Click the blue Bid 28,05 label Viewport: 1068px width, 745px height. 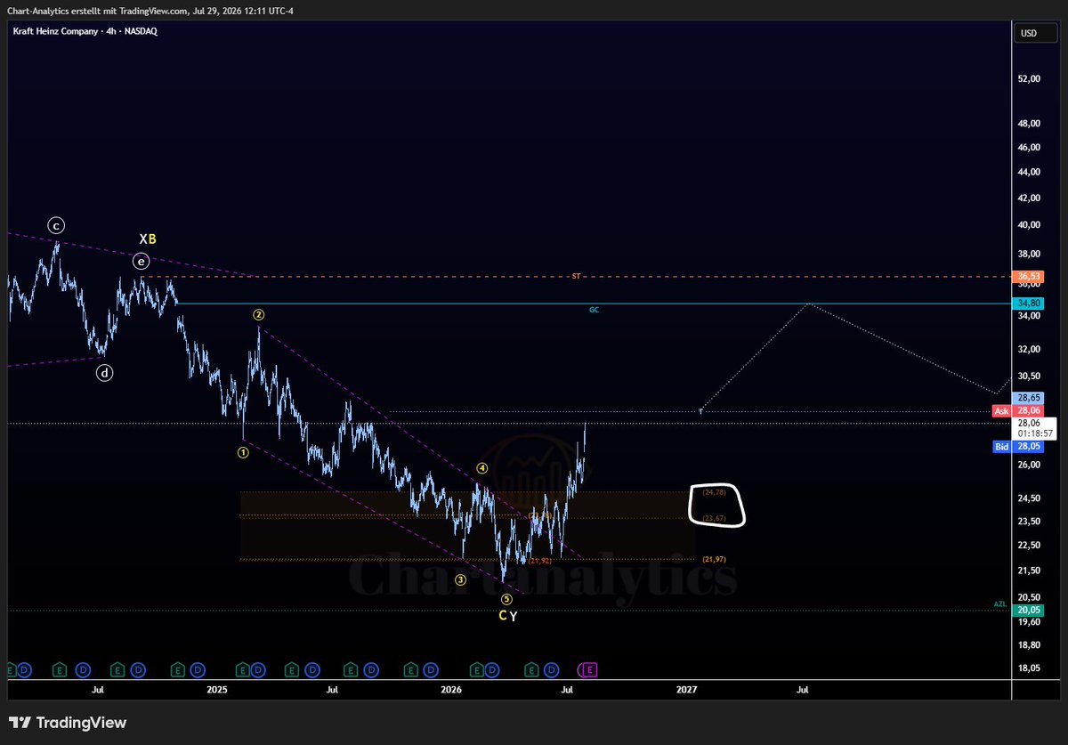1017,447
